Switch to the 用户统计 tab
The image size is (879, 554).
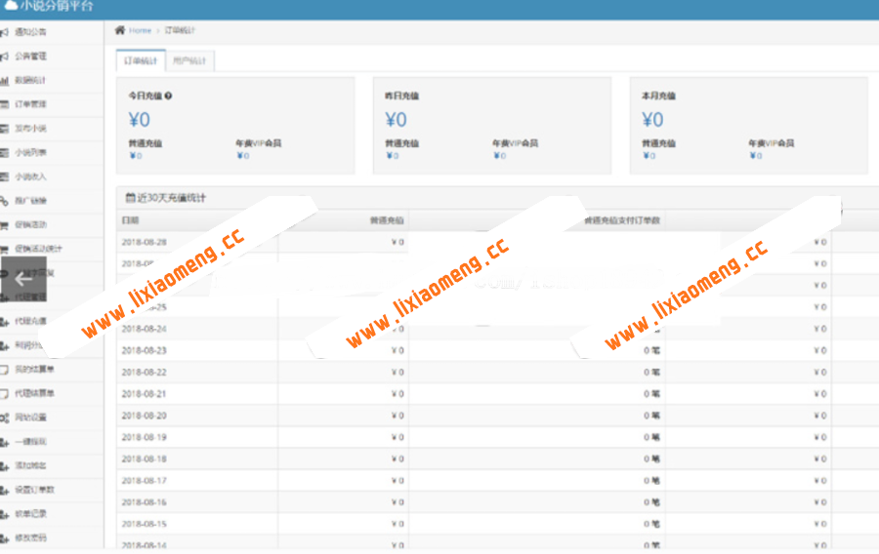point(189,60)
